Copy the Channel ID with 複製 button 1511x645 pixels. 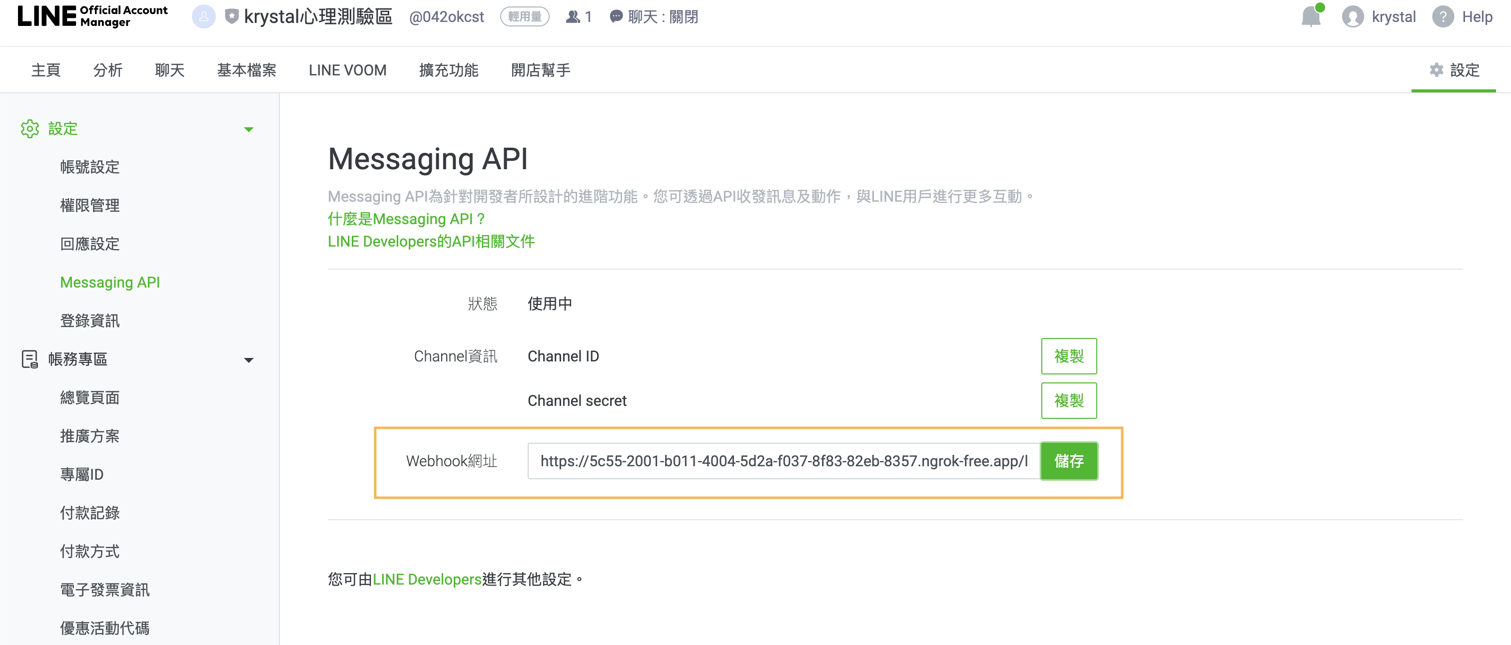click(x=1069, y=356)
